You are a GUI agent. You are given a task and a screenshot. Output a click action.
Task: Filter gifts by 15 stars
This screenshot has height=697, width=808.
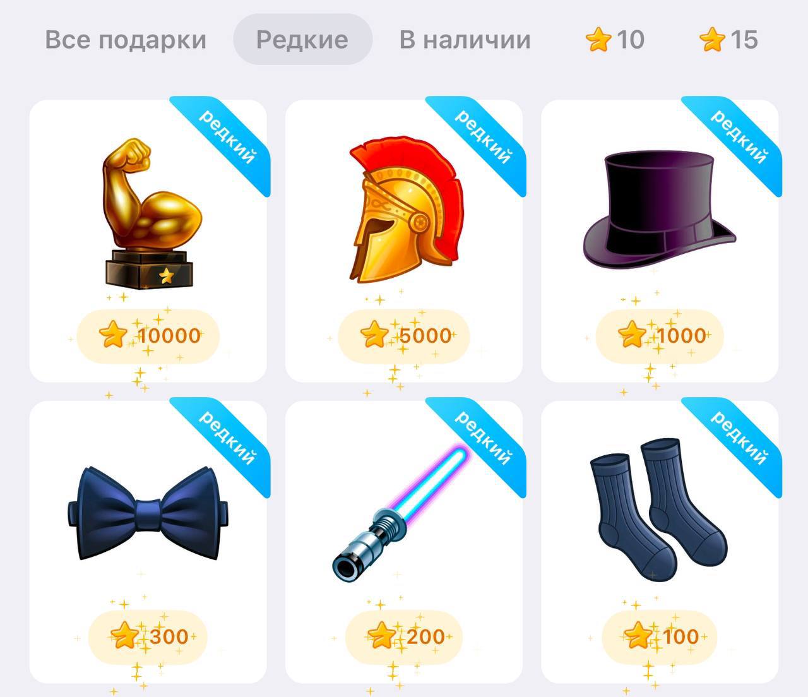[728, 39]
